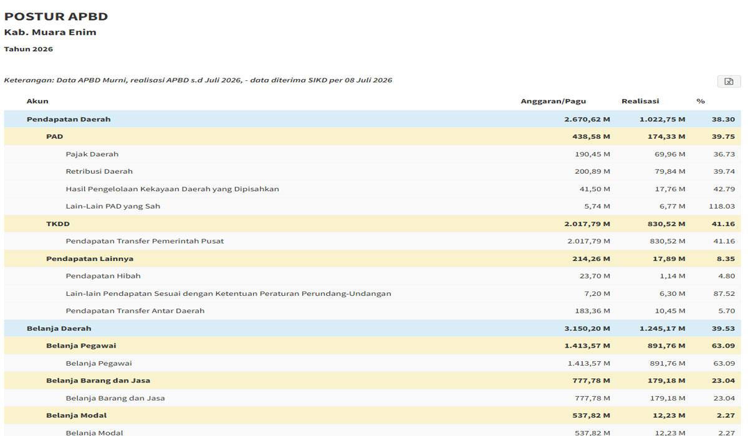The height and width of the screenshot is (436, 748).
Task: Click Pendapatan Transfer Pemerintah Pusat row
Action: click(x=373, y=242)
